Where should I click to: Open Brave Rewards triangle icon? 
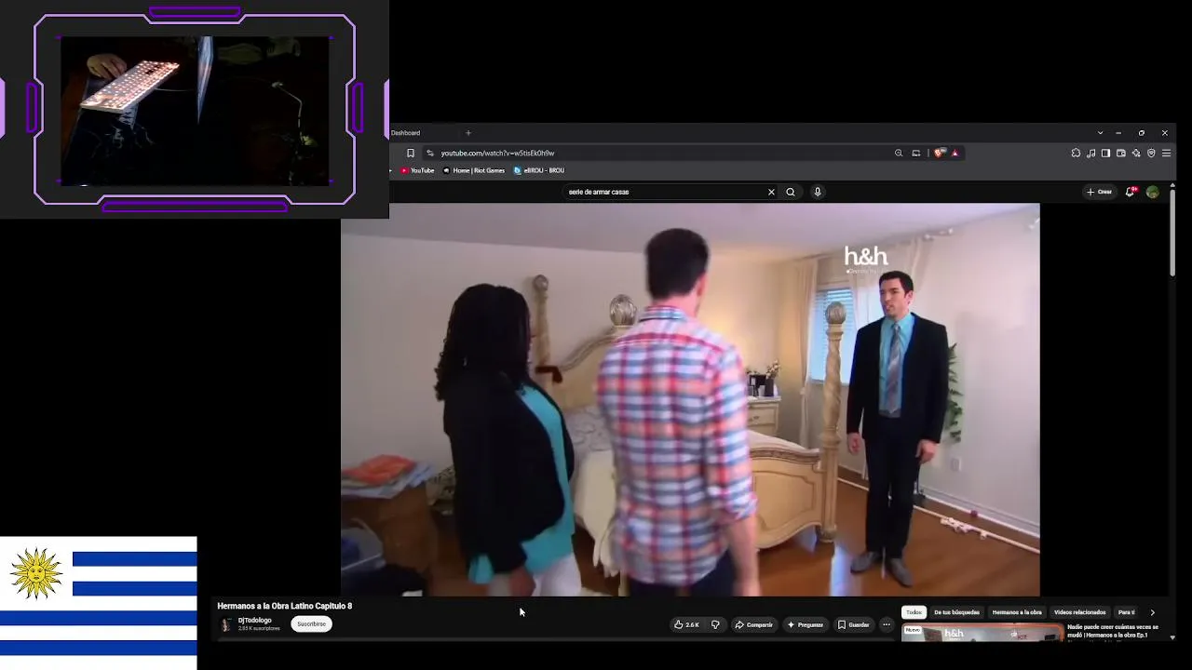click(x=955, y=154)
